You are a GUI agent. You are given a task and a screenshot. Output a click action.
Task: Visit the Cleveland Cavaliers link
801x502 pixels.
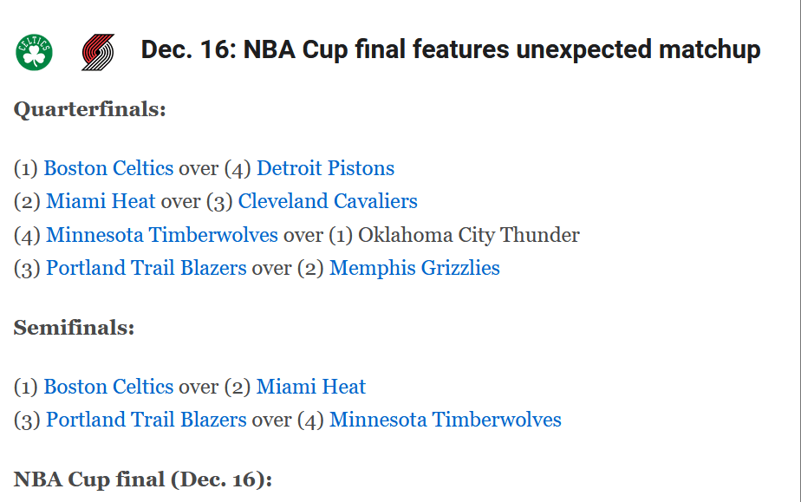click(328, 201)
